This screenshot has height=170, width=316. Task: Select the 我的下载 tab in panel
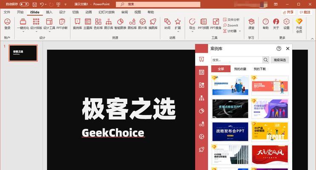point(259,69)
